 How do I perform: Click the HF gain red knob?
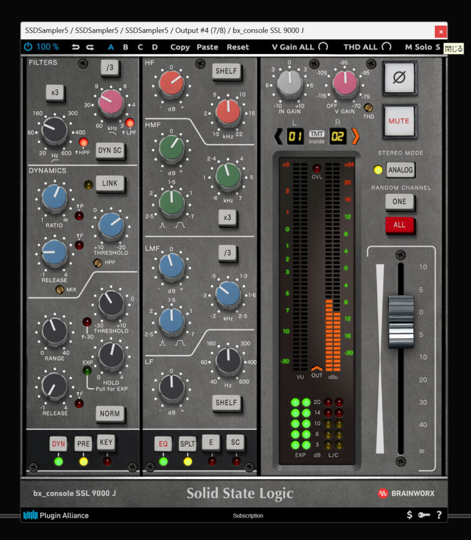tap(171, 84)
